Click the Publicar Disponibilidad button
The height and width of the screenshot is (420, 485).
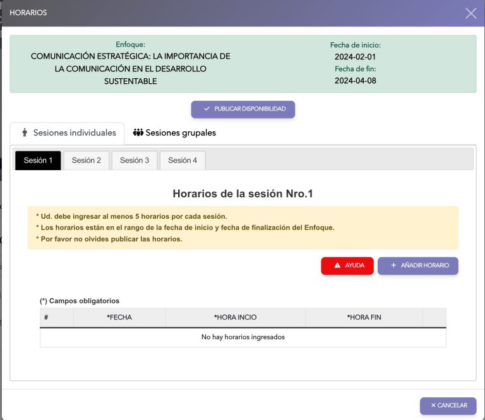pyautogui.click(x=243, y=109)
